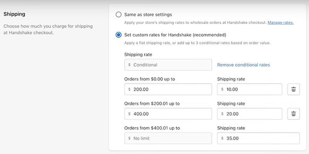This screenshot has height=154, width=309.
Task: Delete the $0.00–$200.00 conditional rate row
Action: pyautogui.click(x=293, y=89)
